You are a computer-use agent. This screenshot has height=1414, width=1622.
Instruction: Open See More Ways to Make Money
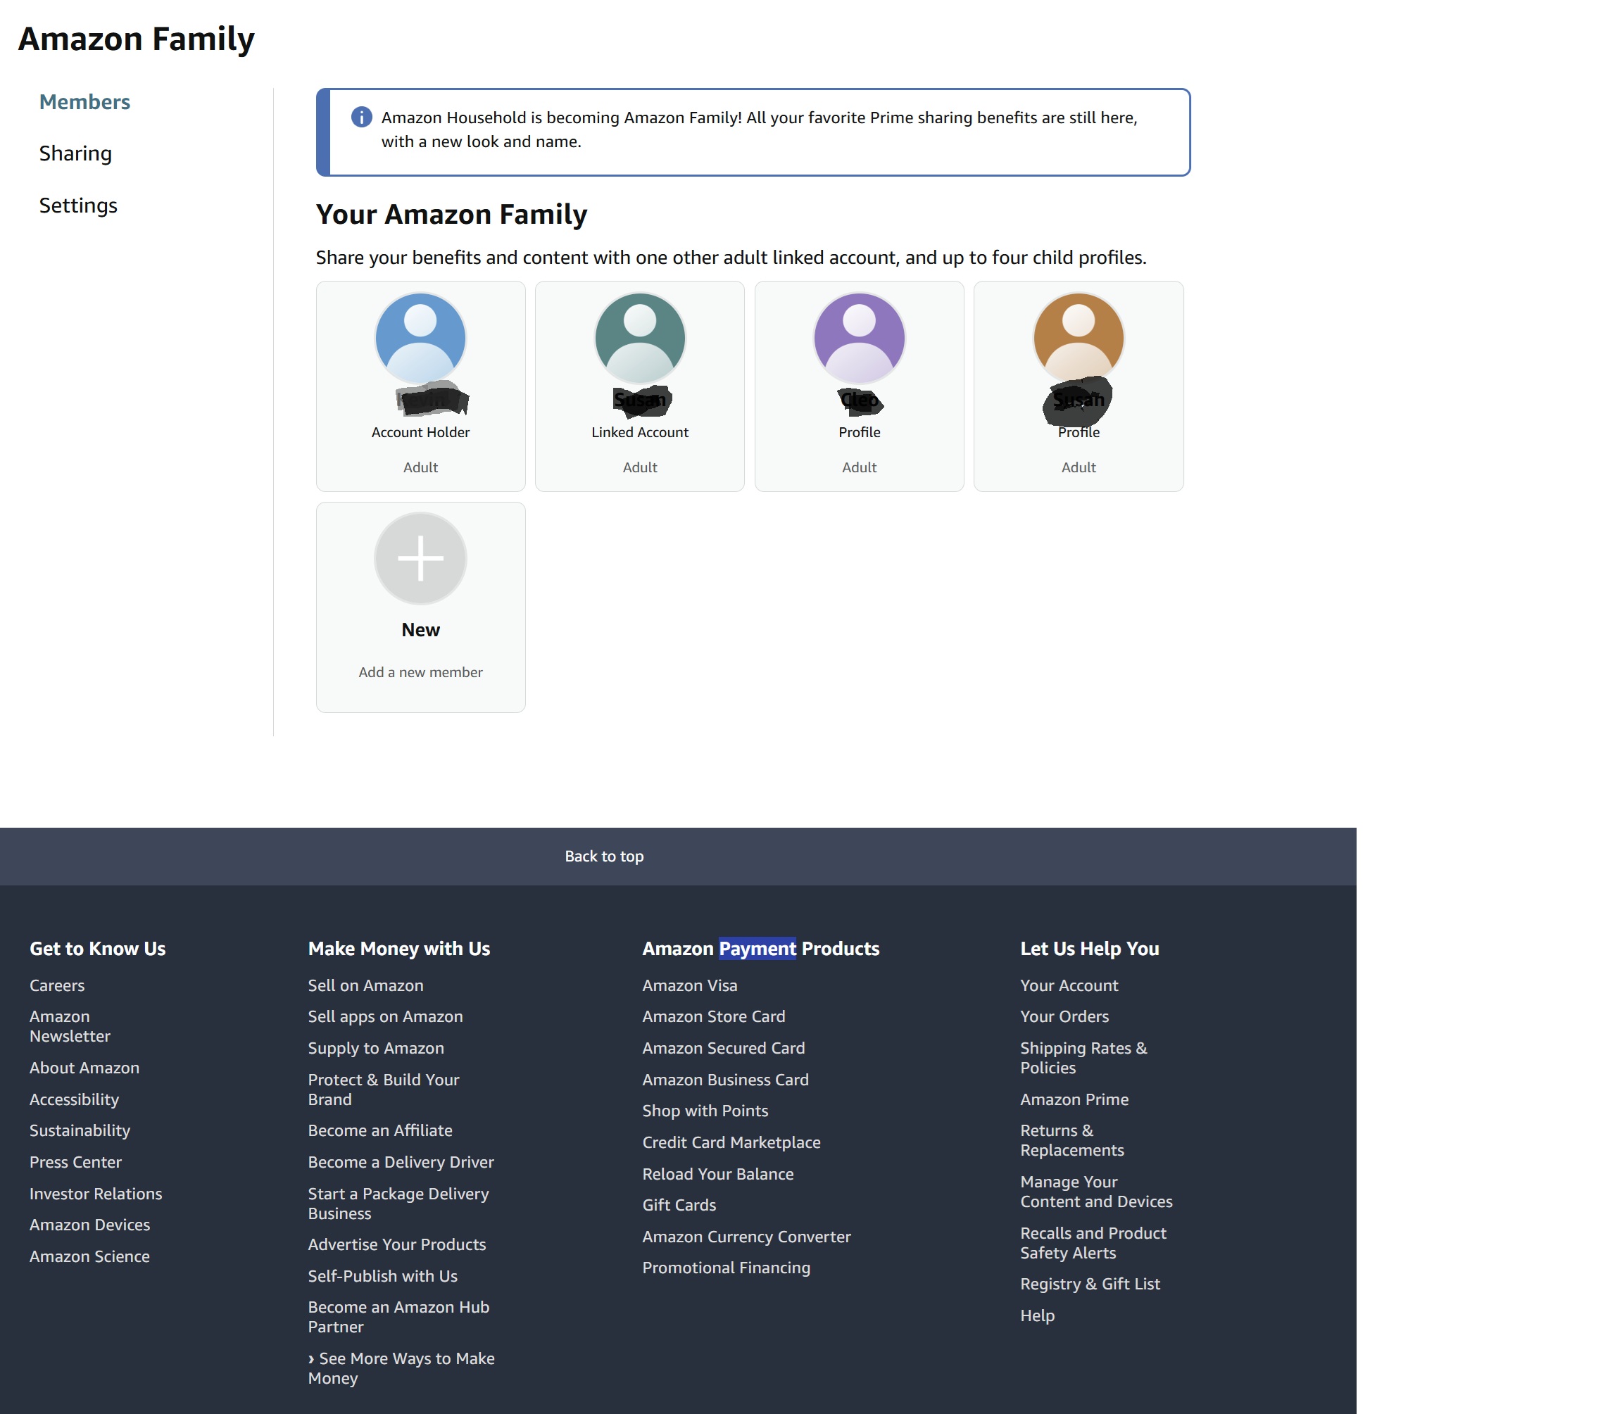(401, 1368)
